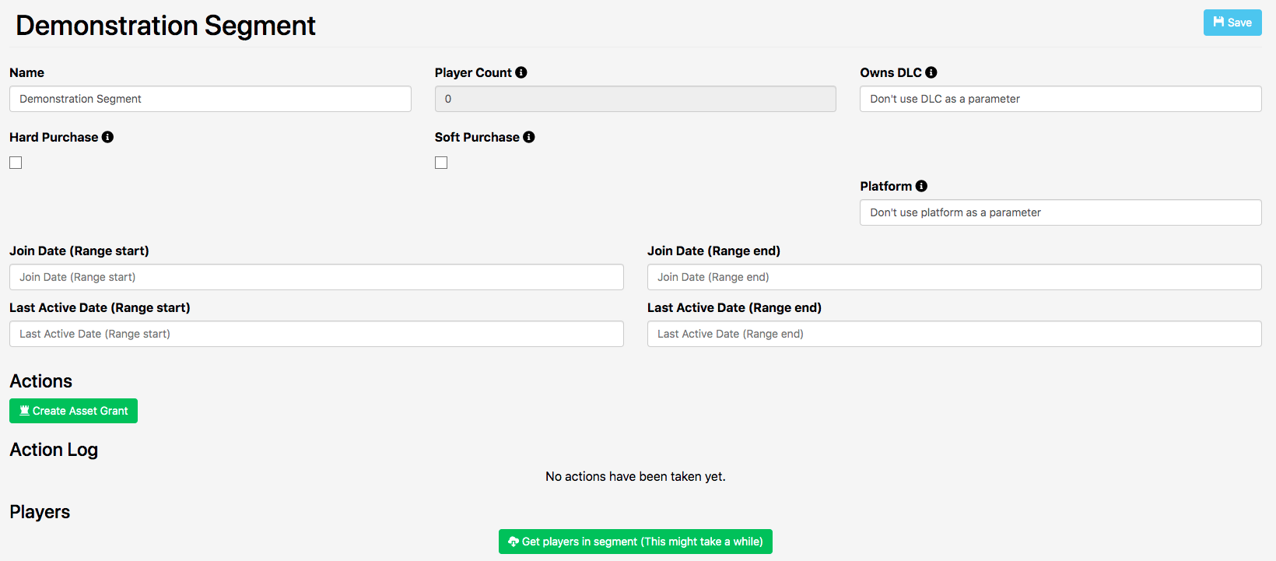The image size is (1276, 561).
Task: Click the Platform info icon
Action: [x=921, y=186]
